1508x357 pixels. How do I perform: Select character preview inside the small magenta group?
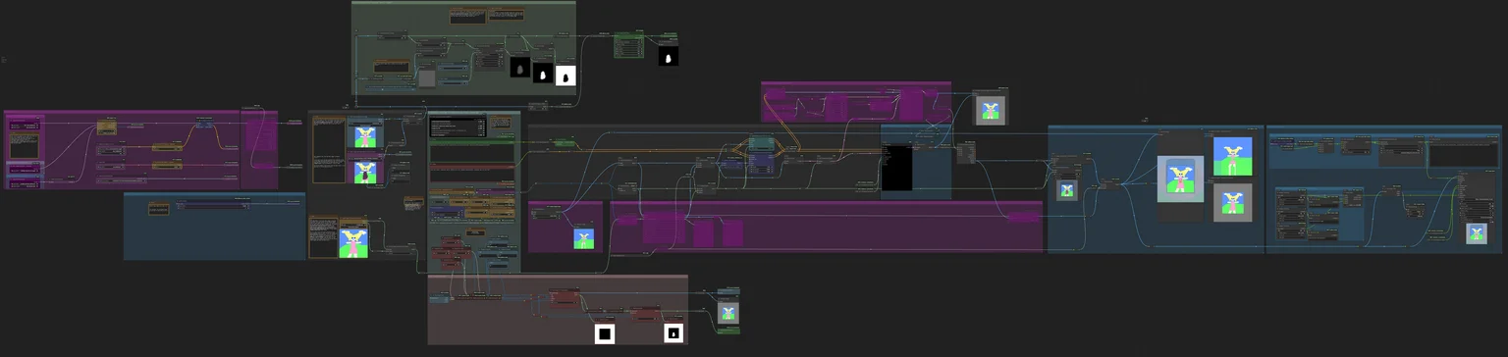584,238
